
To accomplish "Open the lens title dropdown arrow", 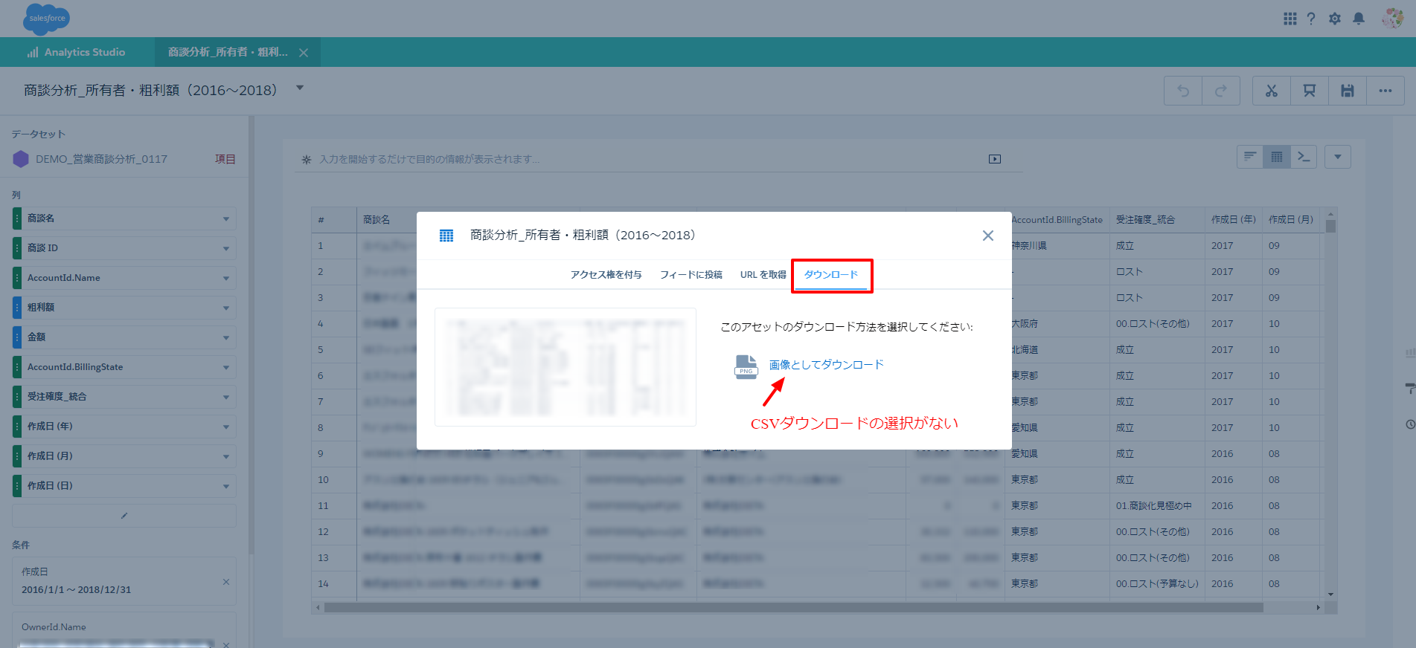I will coord(300,88).
